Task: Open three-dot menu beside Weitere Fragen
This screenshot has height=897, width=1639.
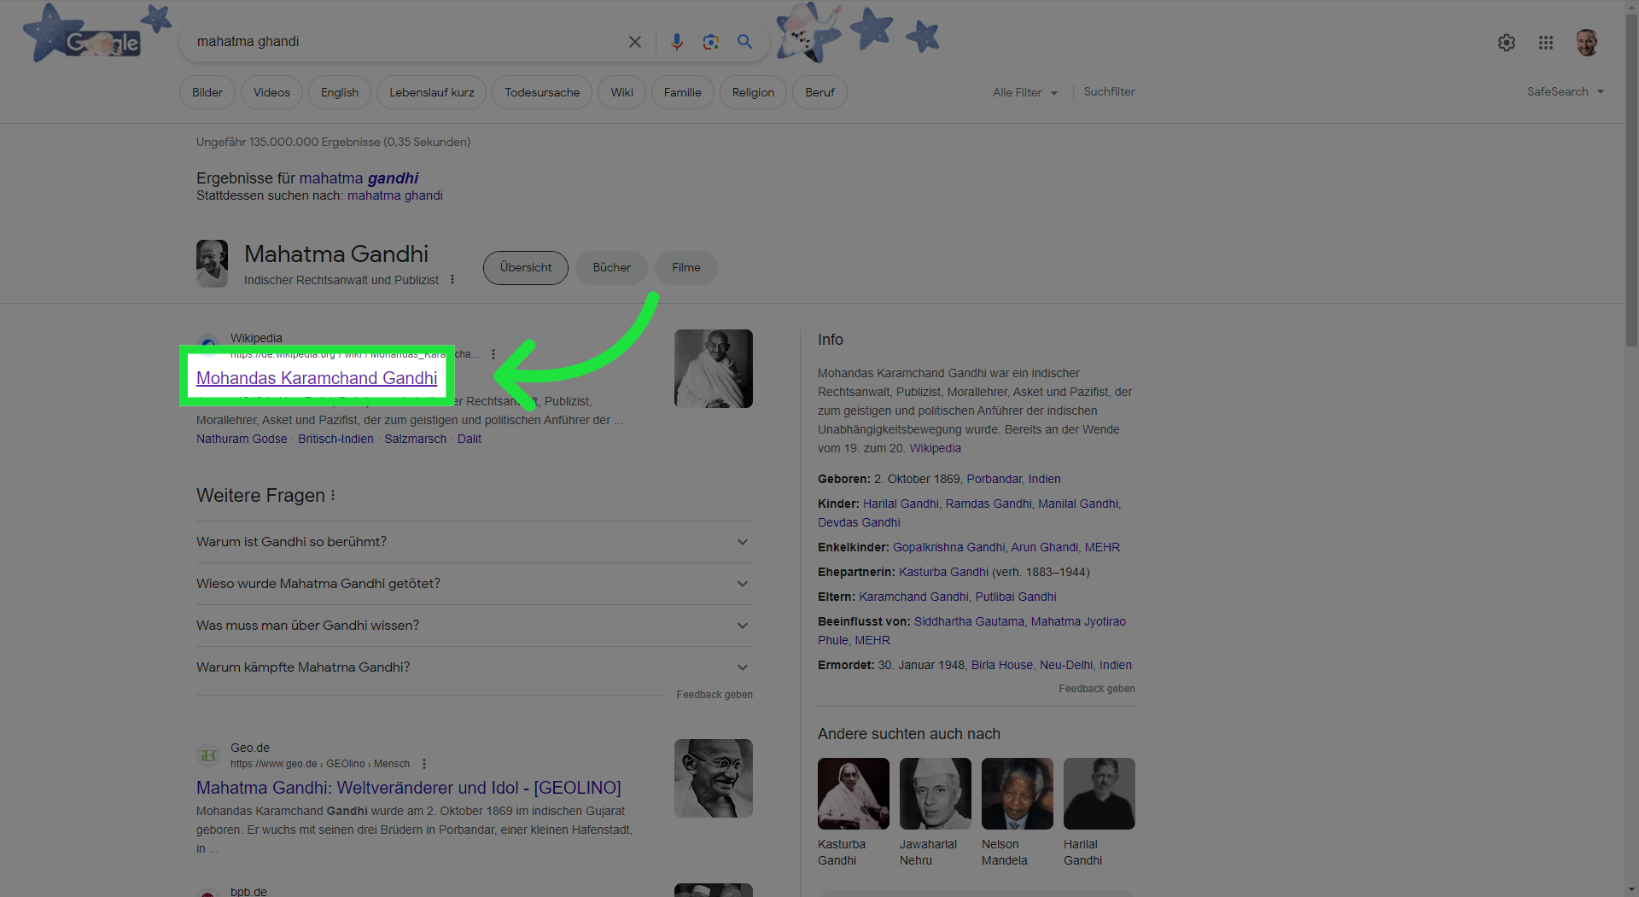Action: click(333, 495)
